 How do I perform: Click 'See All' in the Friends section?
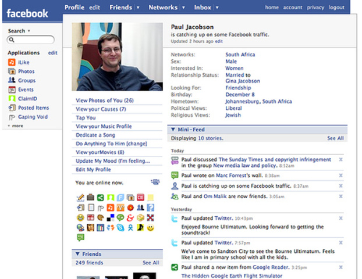click(151, 263)
